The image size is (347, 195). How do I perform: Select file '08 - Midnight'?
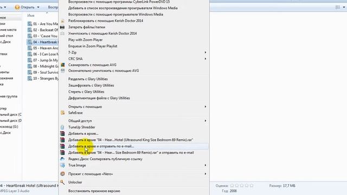[43, 66]
